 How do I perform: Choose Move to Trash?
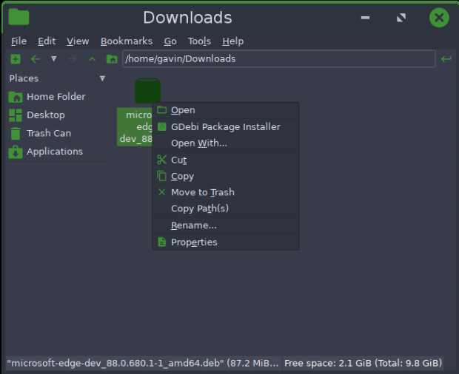coord(225,192)
